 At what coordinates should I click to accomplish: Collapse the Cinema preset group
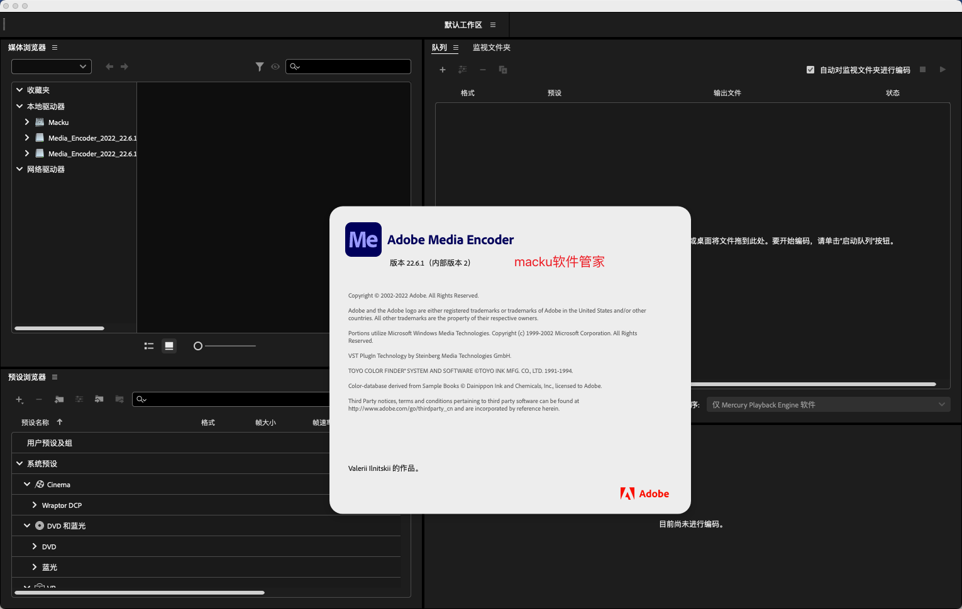click(x=27, y=485)
